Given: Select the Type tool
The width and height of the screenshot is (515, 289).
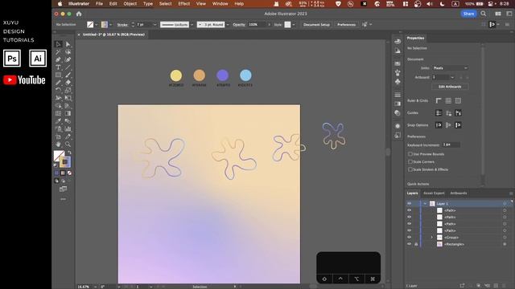Looking at the screenshot, I should (58, 67).
